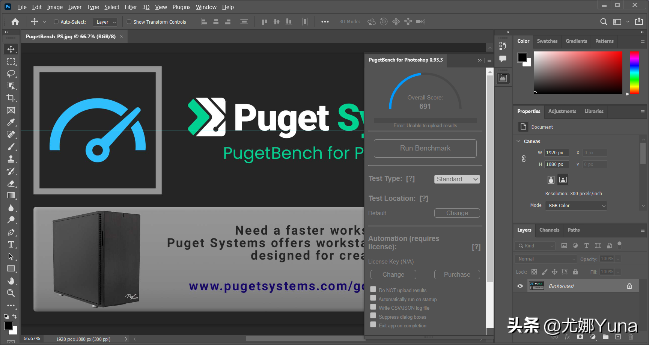Switch to the Channels tab
This screenshot has height=345, width=649.
coord(549,230)
